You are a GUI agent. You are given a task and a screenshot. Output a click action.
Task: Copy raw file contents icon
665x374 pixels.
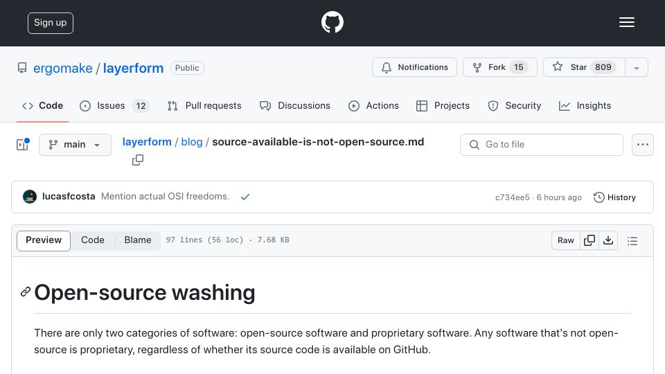click(589, 240)
